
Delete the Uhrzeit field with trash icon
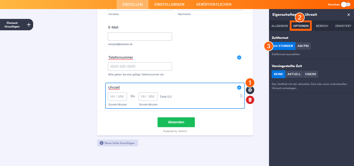(x=250, y=100)
